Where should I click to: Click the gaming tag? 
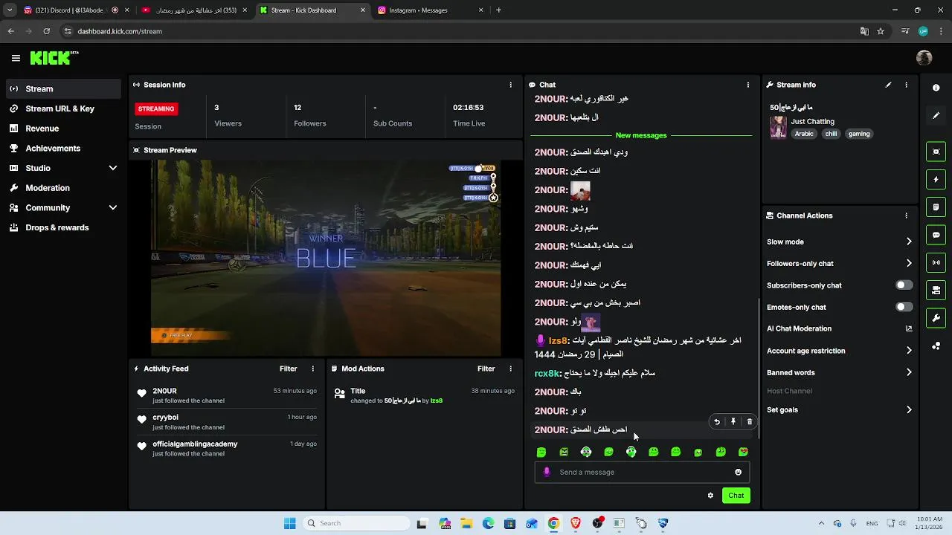tap(859, 134)
